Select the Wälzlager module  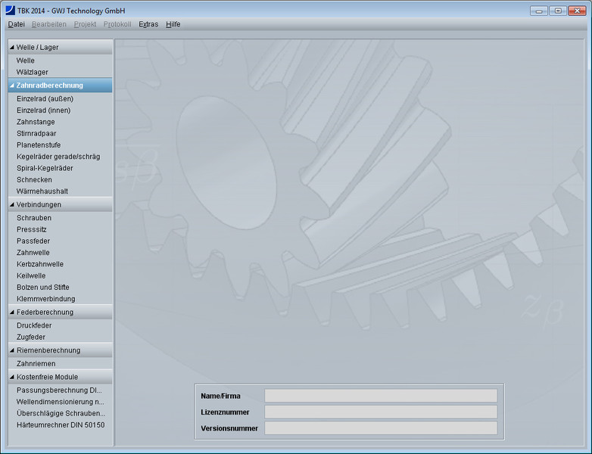pyautogui.click(x=33, y=72)
